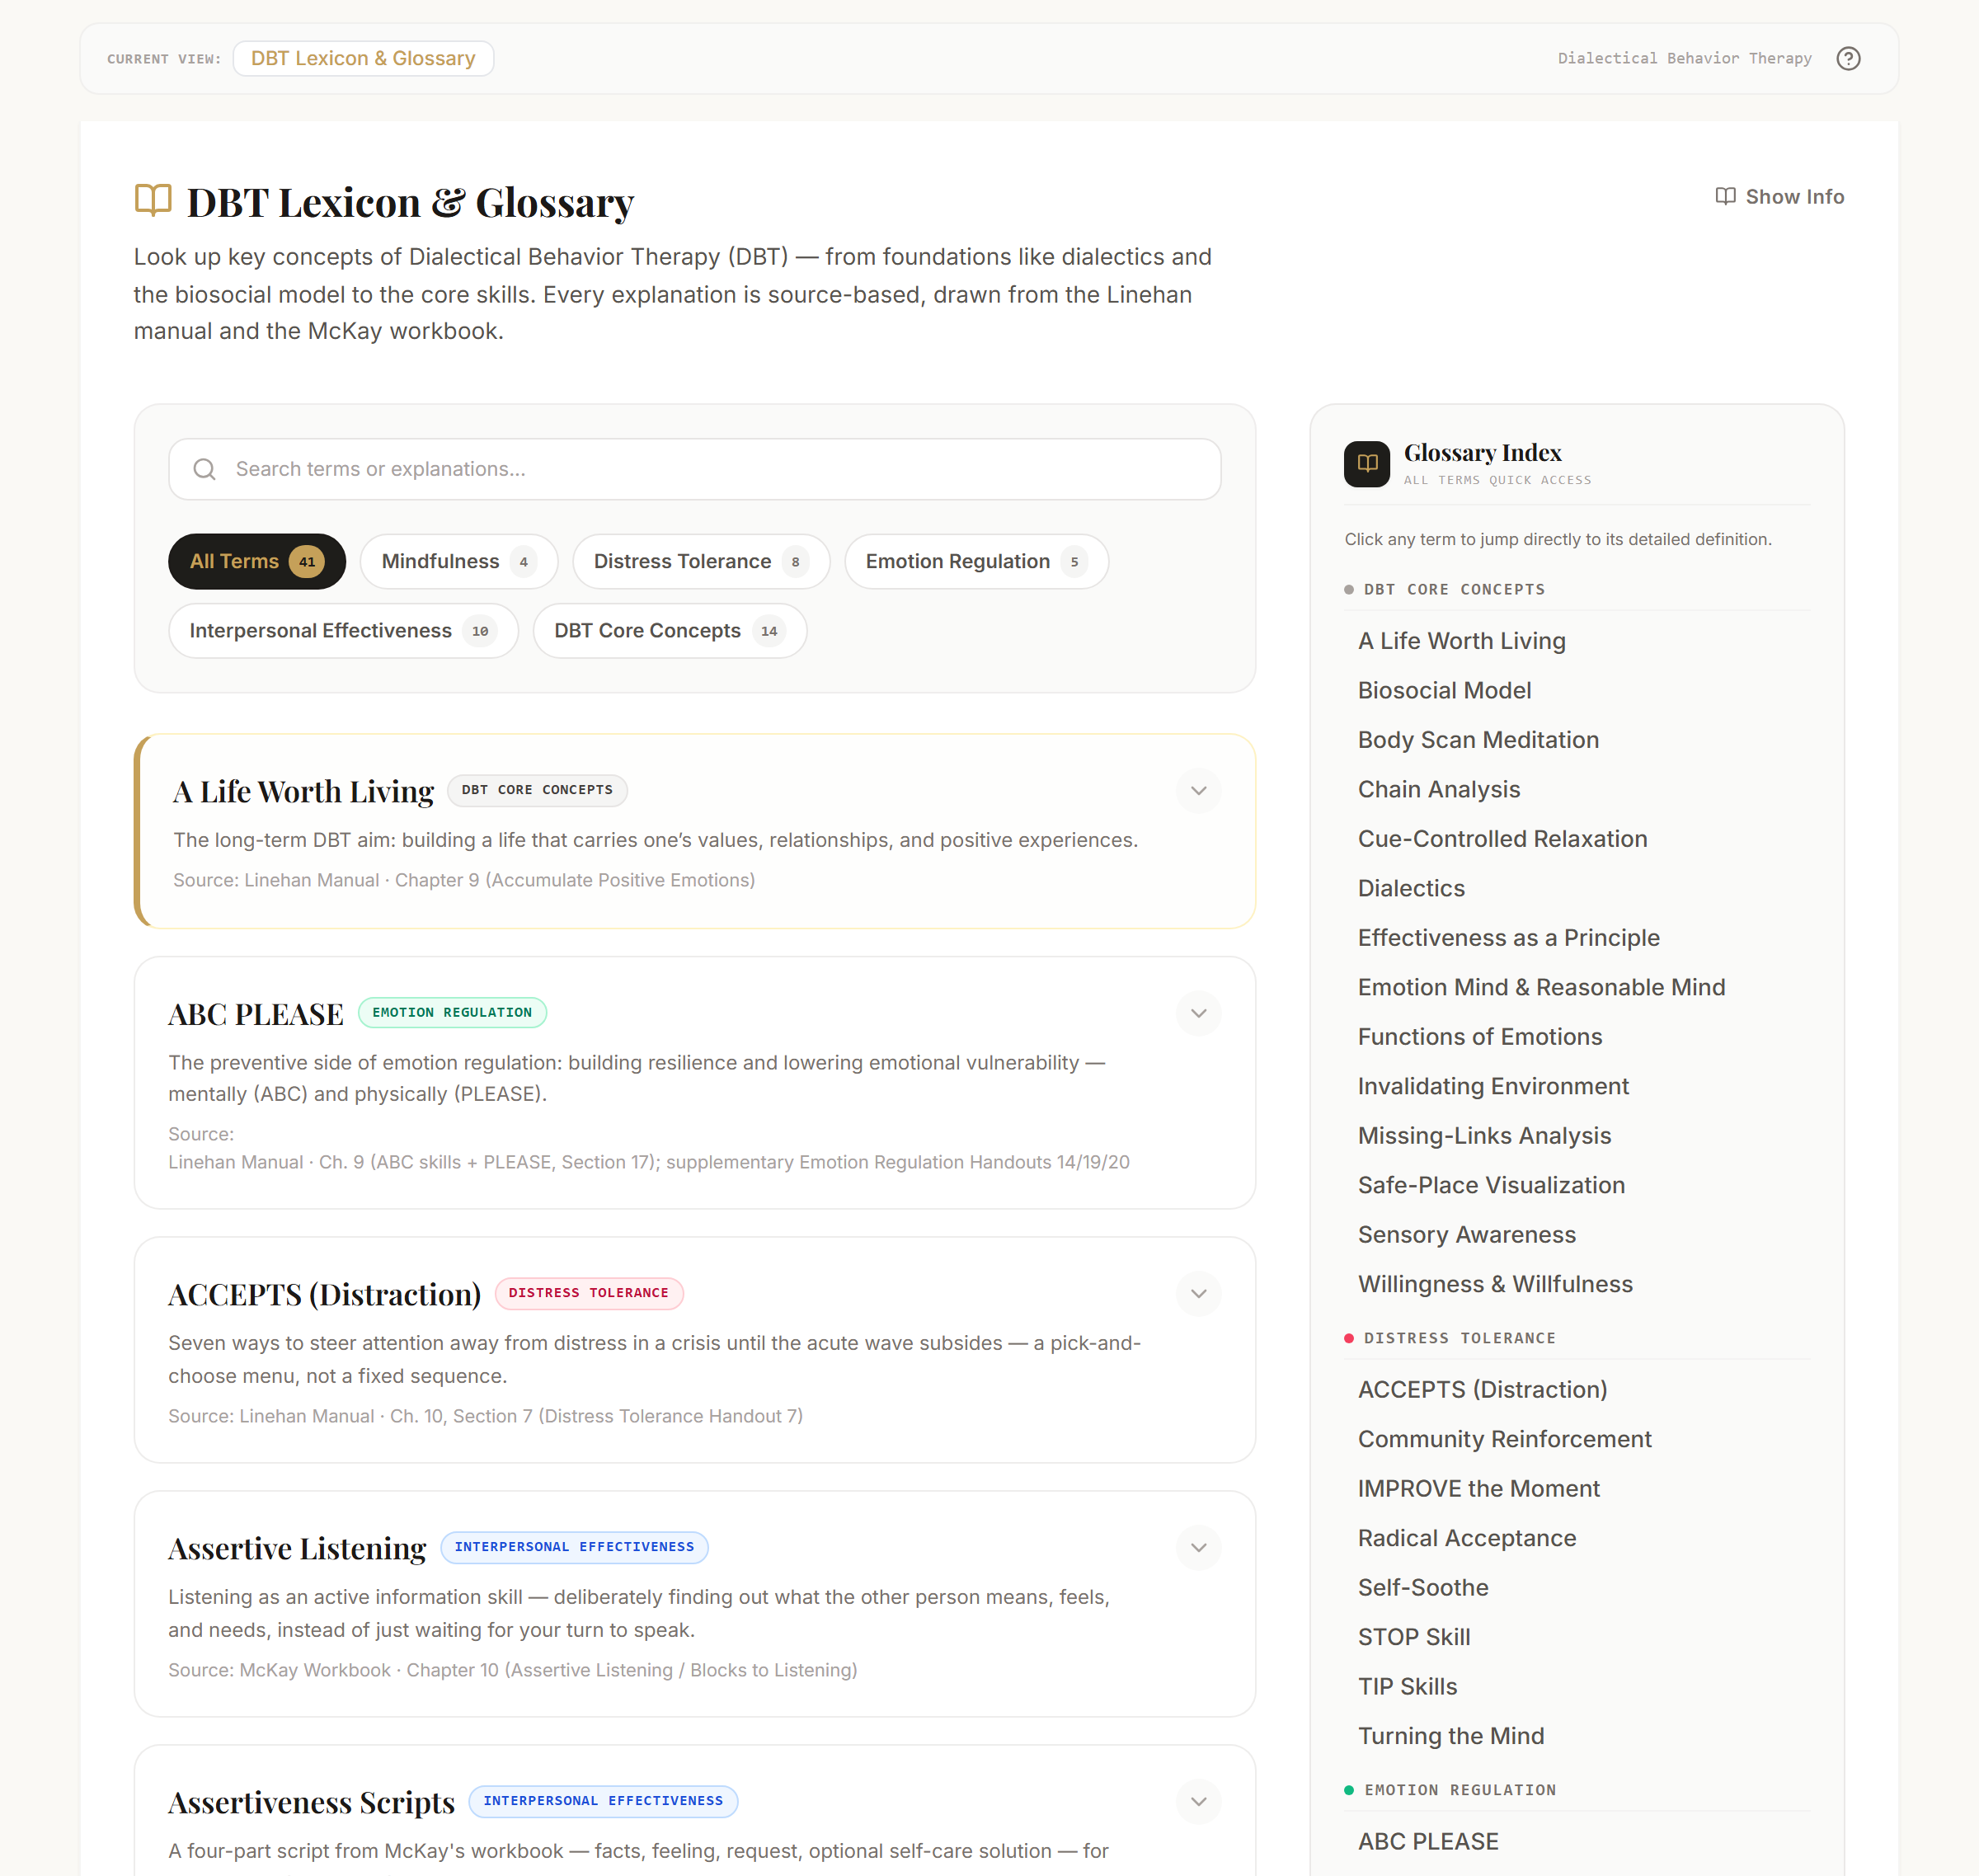Go to Missing-Links Analysis in index
The image size is (1979, 1876).
pos(1484,1136)
